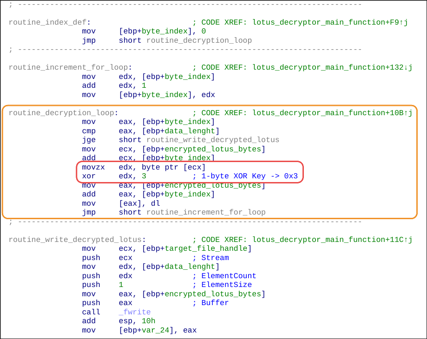427x339 pixels.
Task: Select 'cmp eax, [ebp+data_lenght]' line
Action: pyautogui.click(x=151, y=131)
